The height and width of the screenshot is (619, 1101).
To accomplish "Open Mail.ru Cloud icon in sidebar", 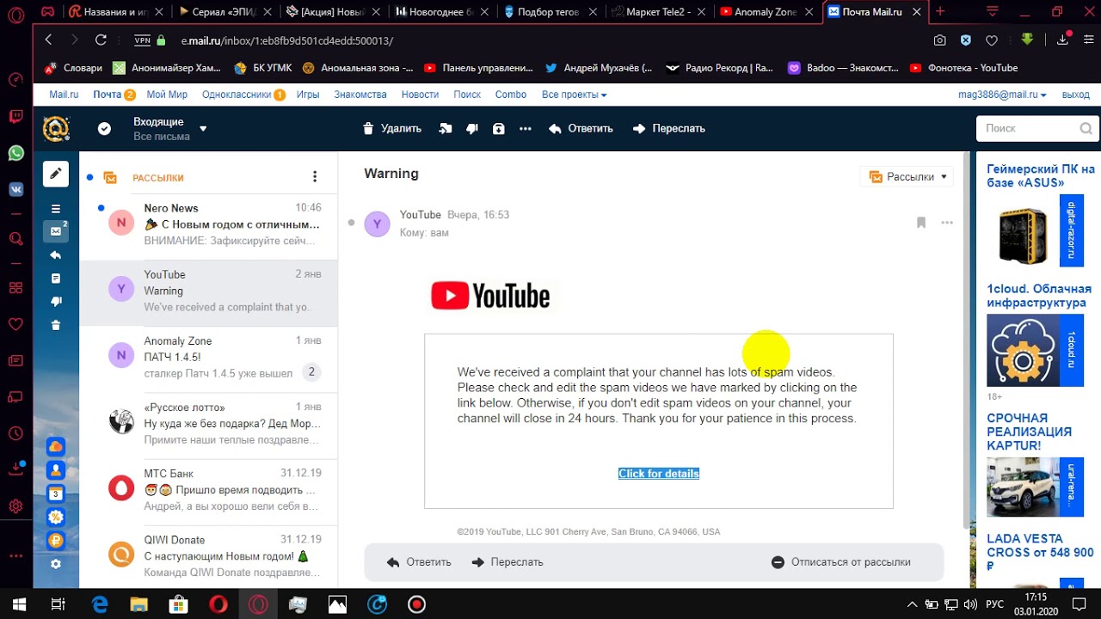I will pos(56,446).
